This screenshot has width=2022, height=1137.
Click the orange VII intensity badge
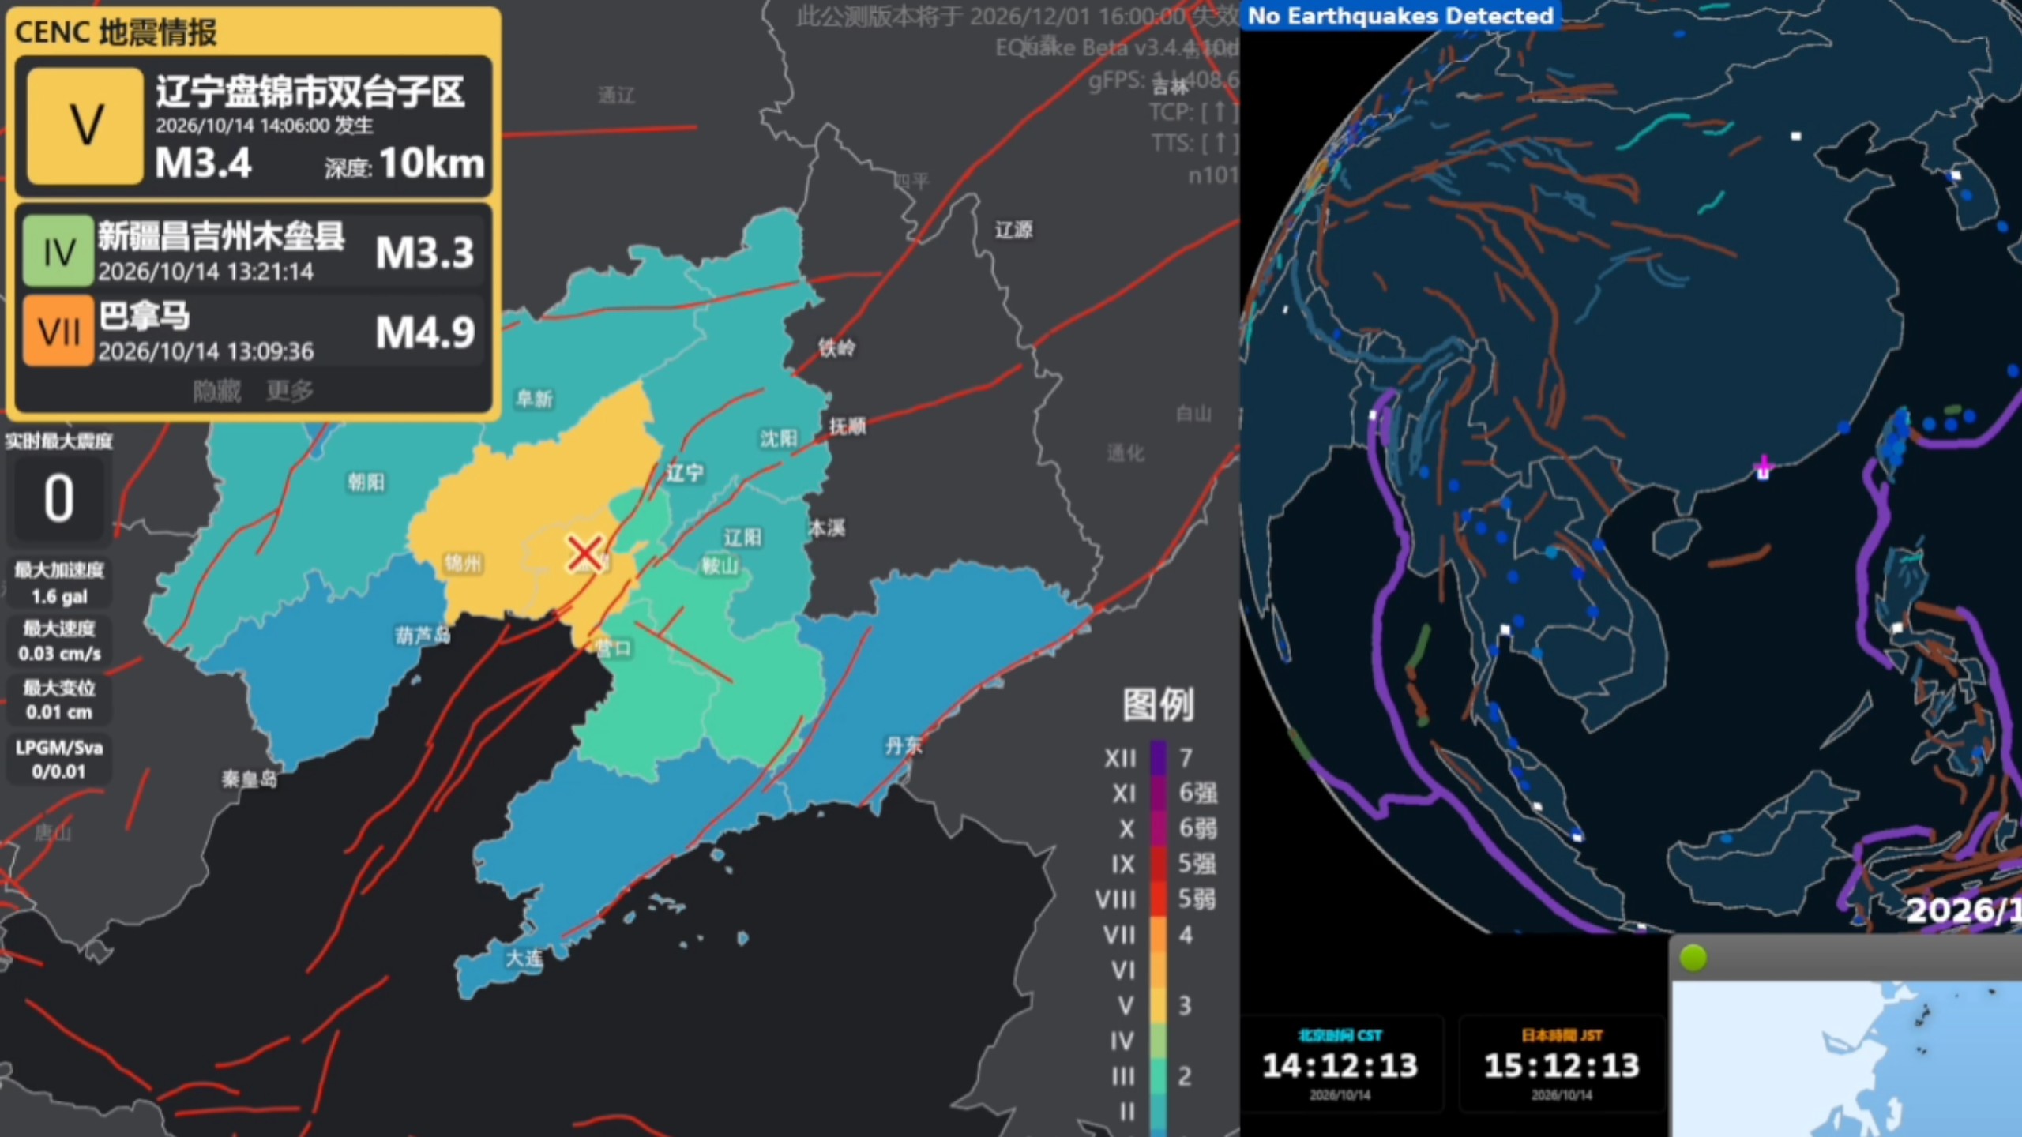(x=58, y=331)
